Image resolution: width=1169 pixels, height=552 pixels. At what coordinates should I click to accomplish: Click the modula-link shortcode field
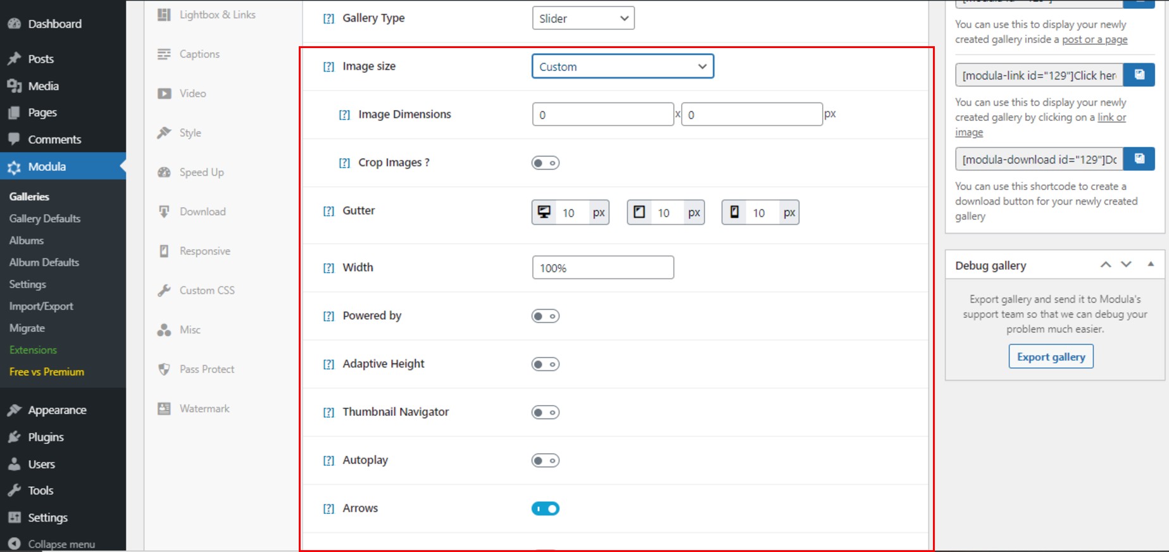tap(1039, 75)
